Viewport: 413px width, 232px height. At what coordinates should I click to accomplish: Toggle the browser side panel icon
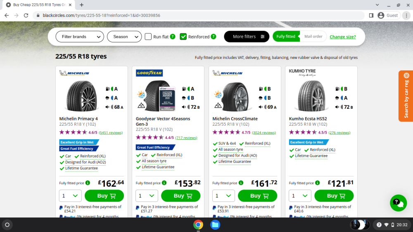click(x=371, y=16)
